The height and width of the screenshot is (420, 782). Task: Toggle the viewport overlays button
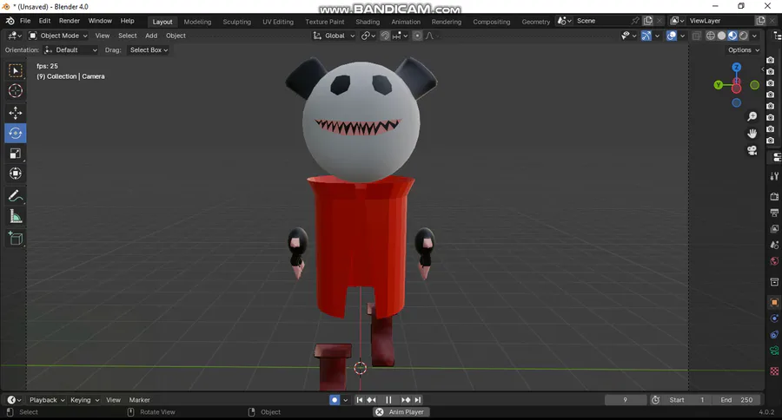(x=672, y=36)
